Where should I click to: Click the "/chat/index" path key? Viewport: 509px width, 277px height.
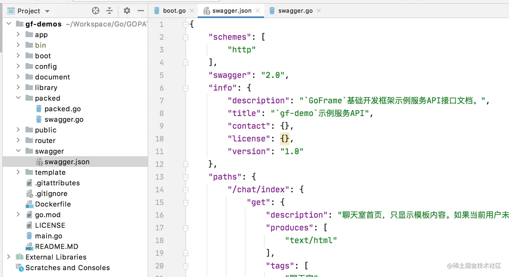click(258, 190)
